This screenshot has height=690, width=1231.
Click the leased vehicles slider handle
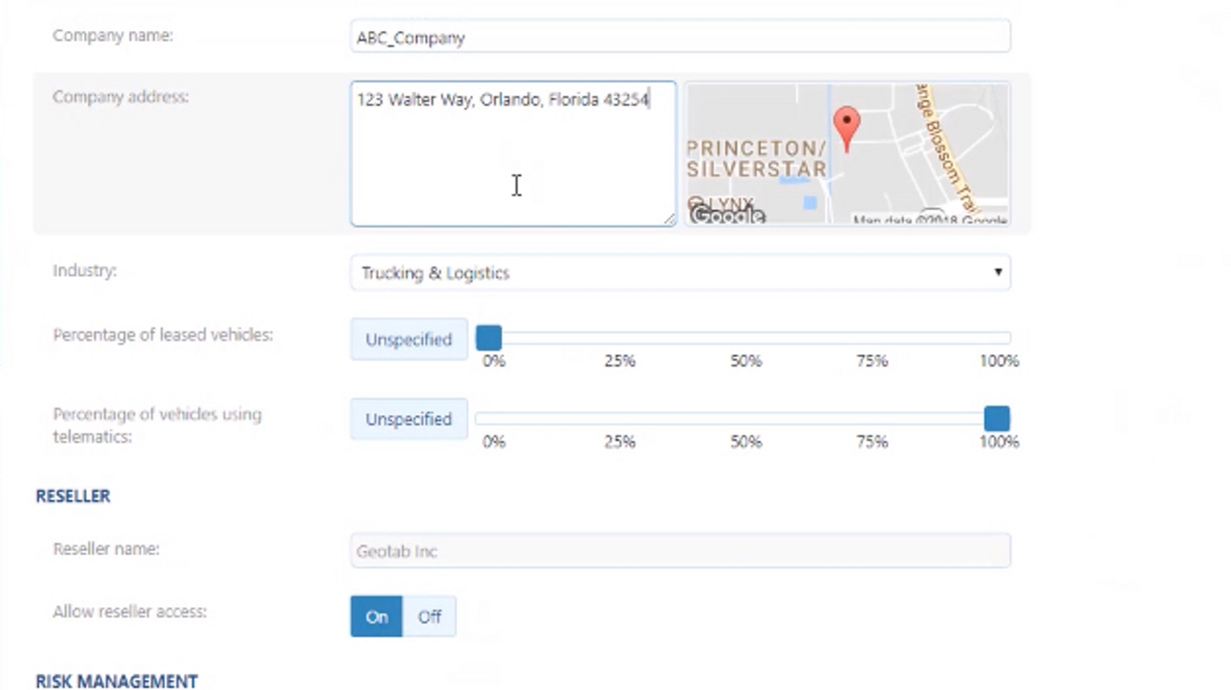click(x=489, y=338)
